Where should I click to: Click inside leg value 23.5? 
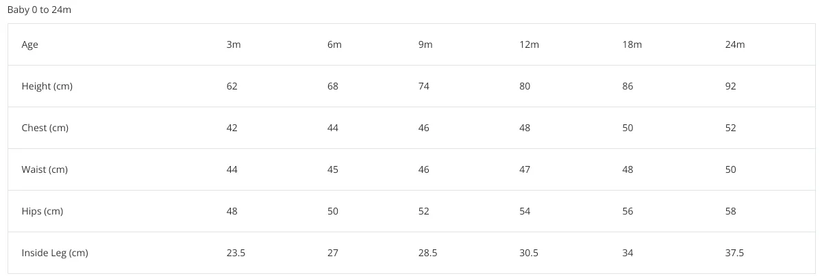[x=236, y=253]
